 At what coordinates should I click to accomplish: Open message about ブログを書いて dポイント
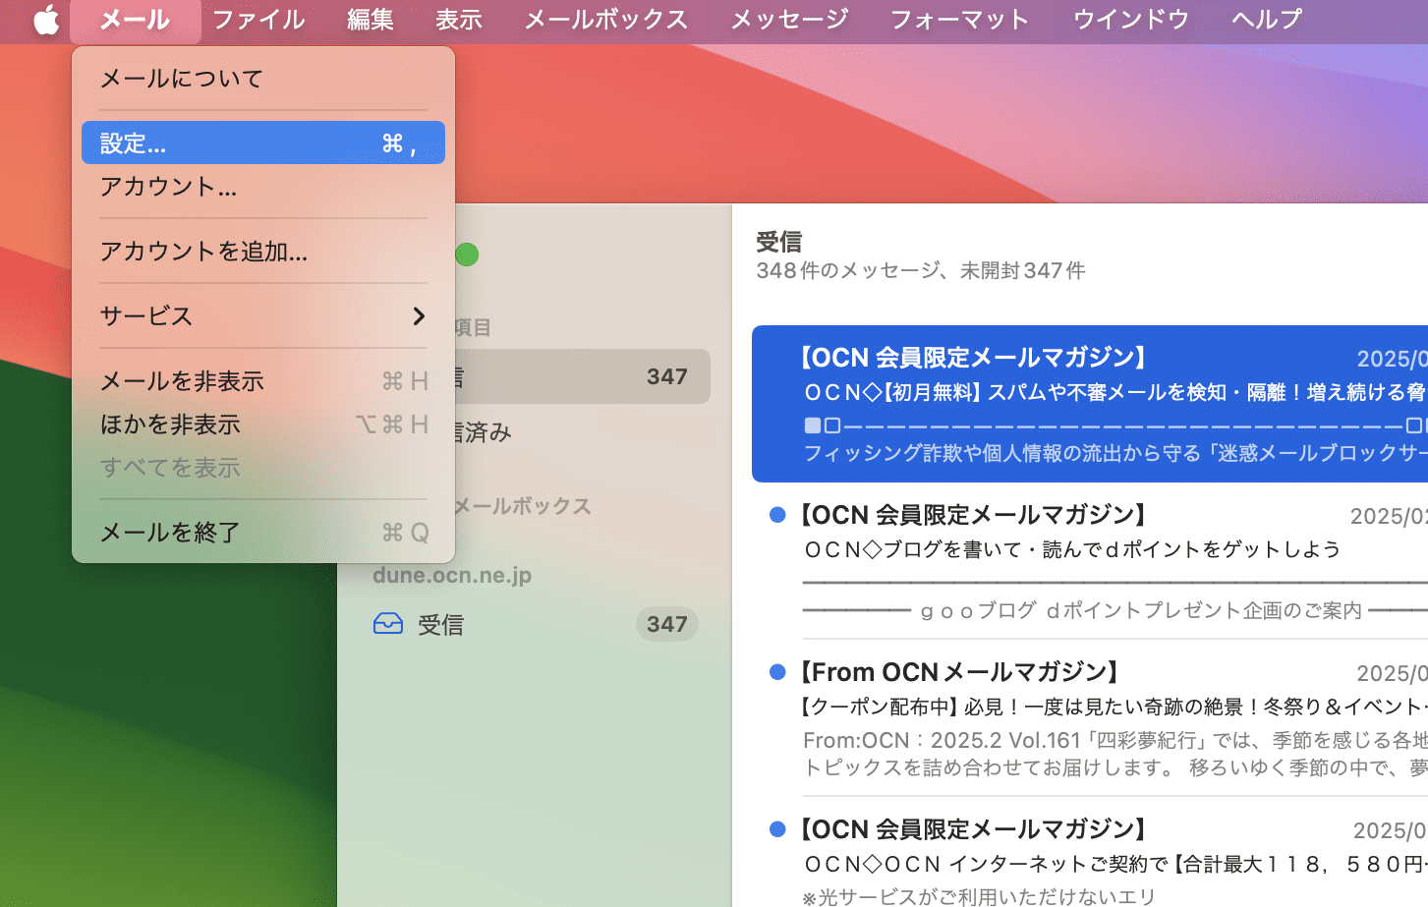click(1090, 561)
